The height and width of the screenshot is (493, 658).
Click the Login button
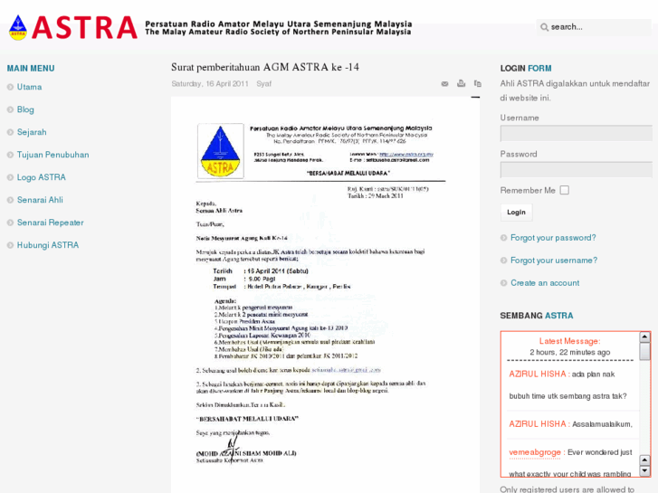coord(516,213)
